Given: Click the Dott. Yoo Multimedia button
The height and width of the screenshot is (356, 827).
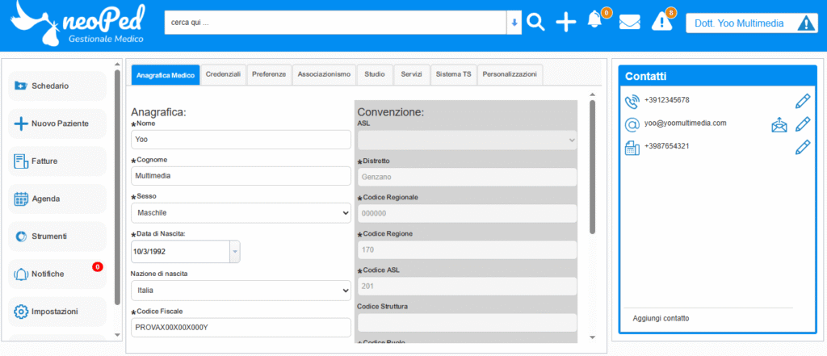Looking at the screenshot, I should [751, 23].
